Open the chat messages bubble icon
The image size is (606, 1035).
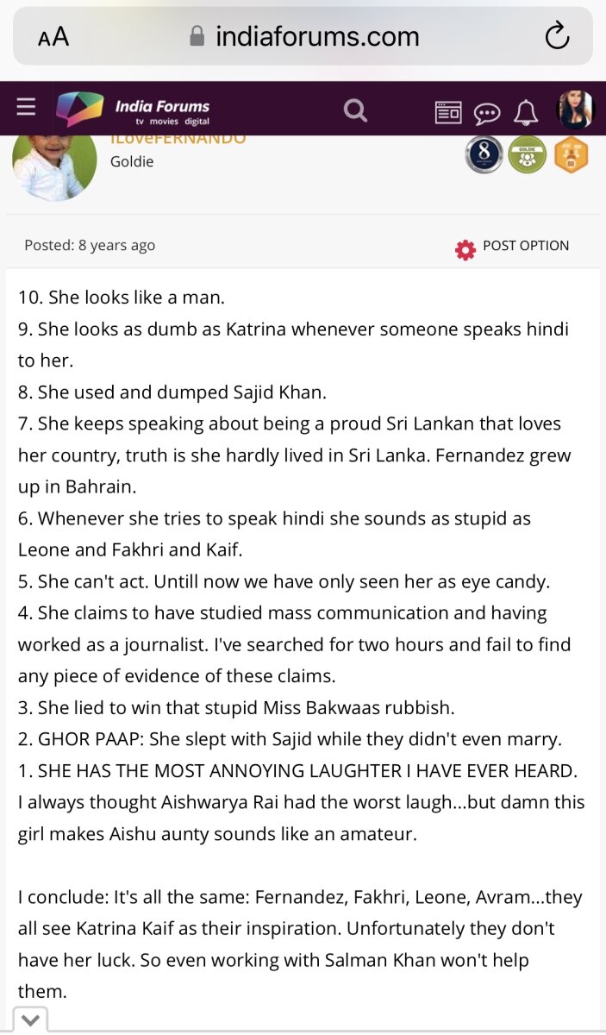487,111
